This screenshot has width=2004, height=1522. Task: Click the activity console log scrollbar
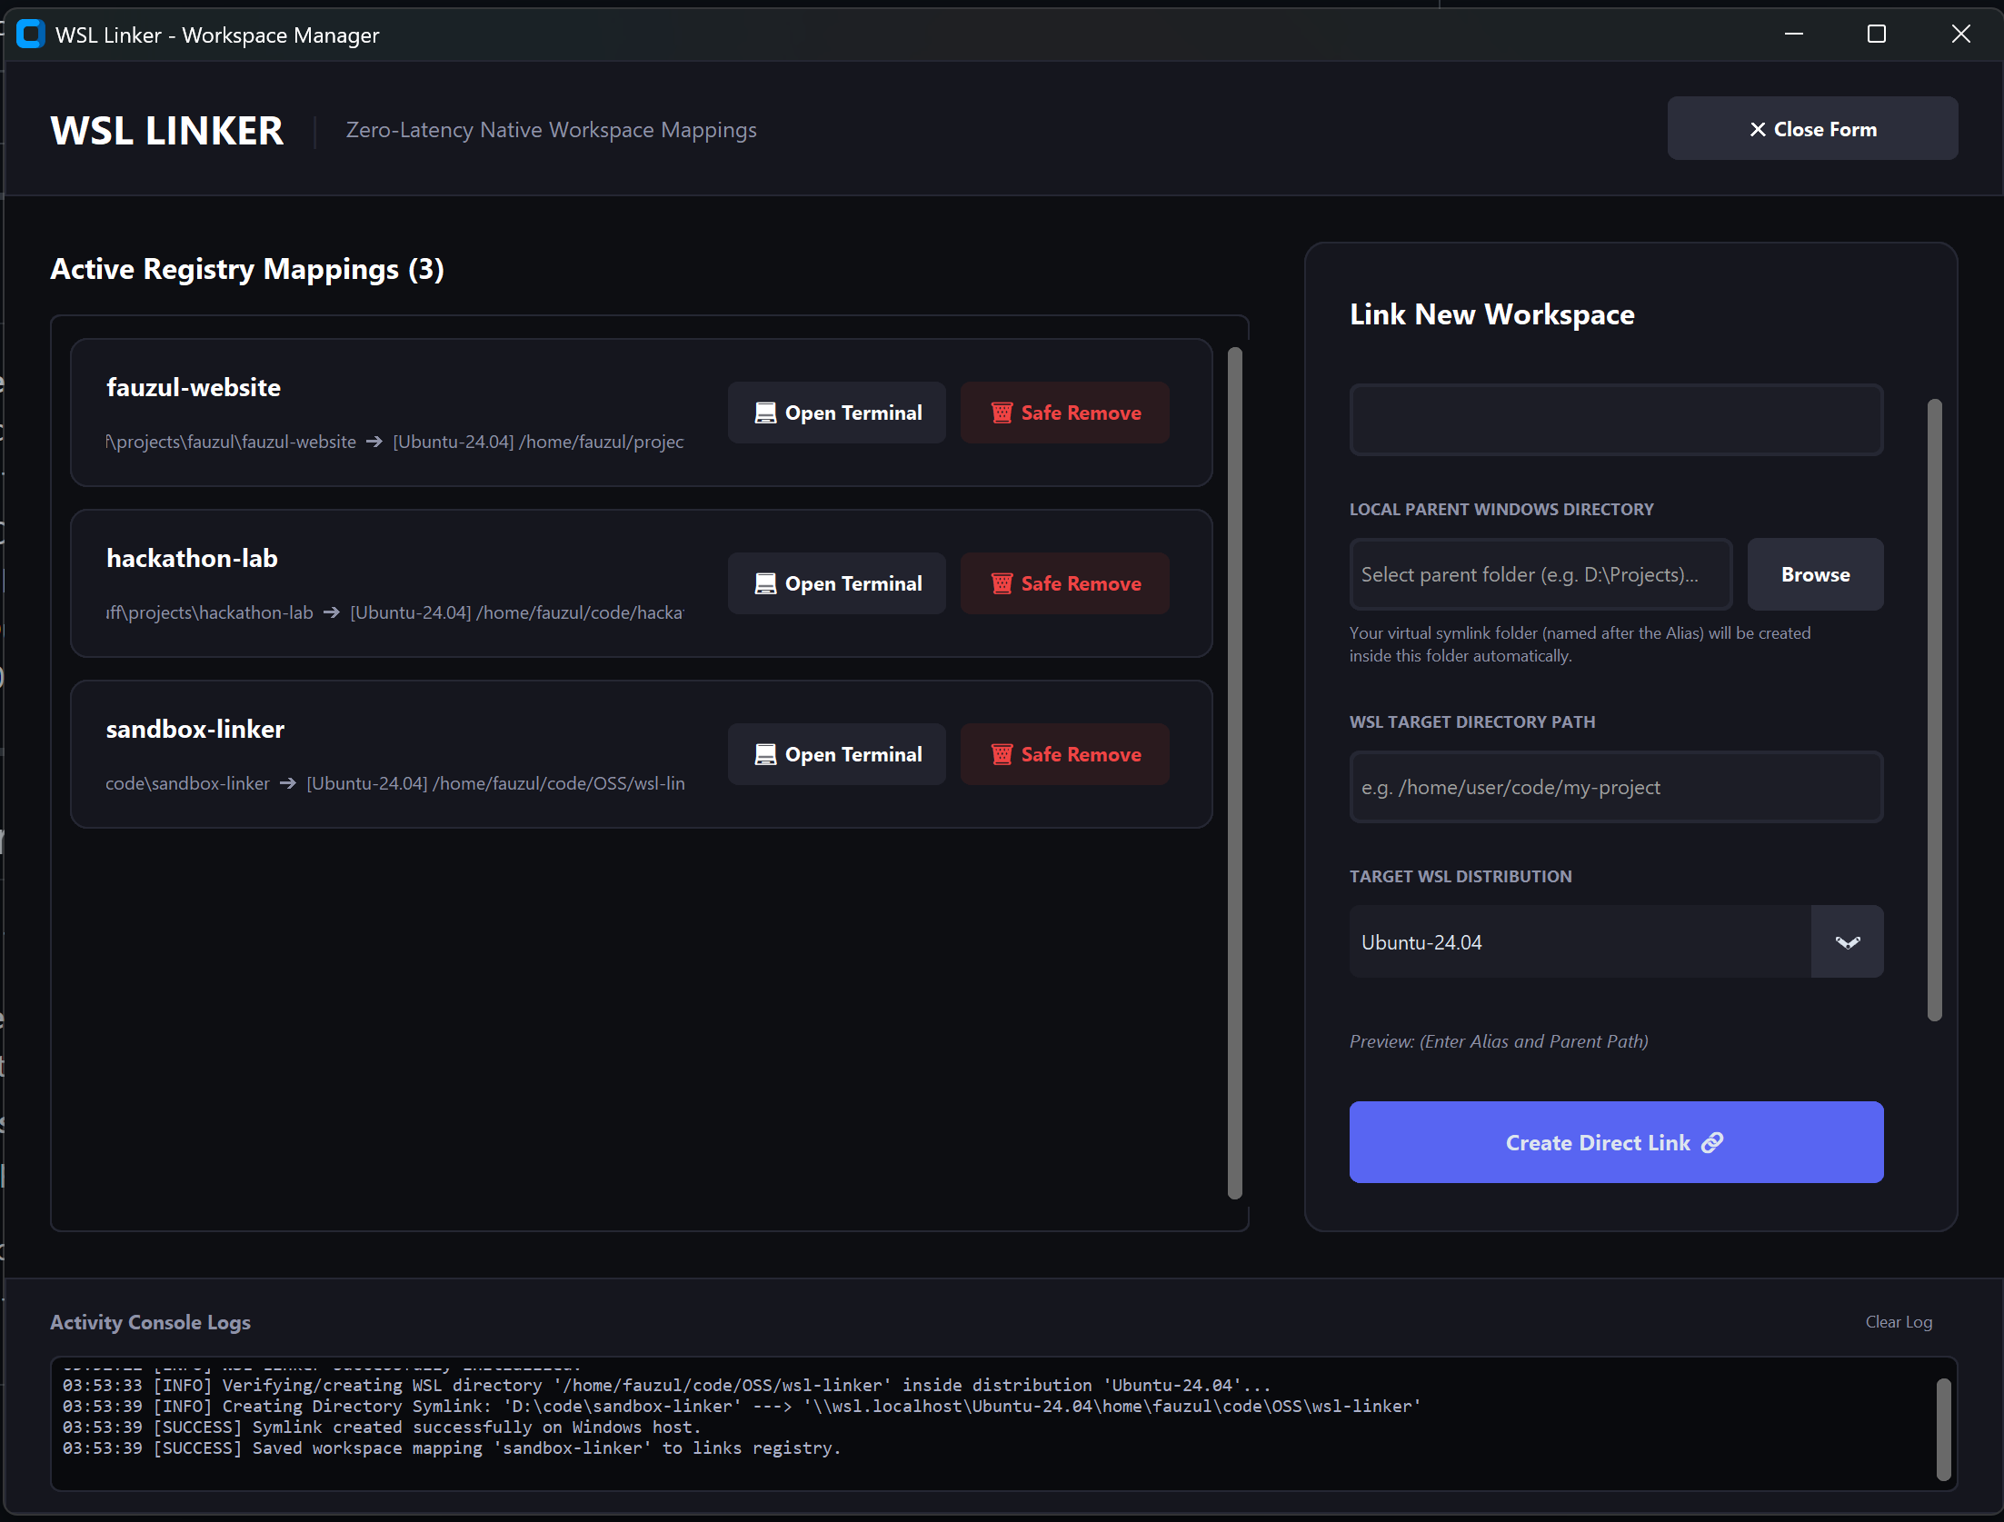[x=1943, y=1429]
